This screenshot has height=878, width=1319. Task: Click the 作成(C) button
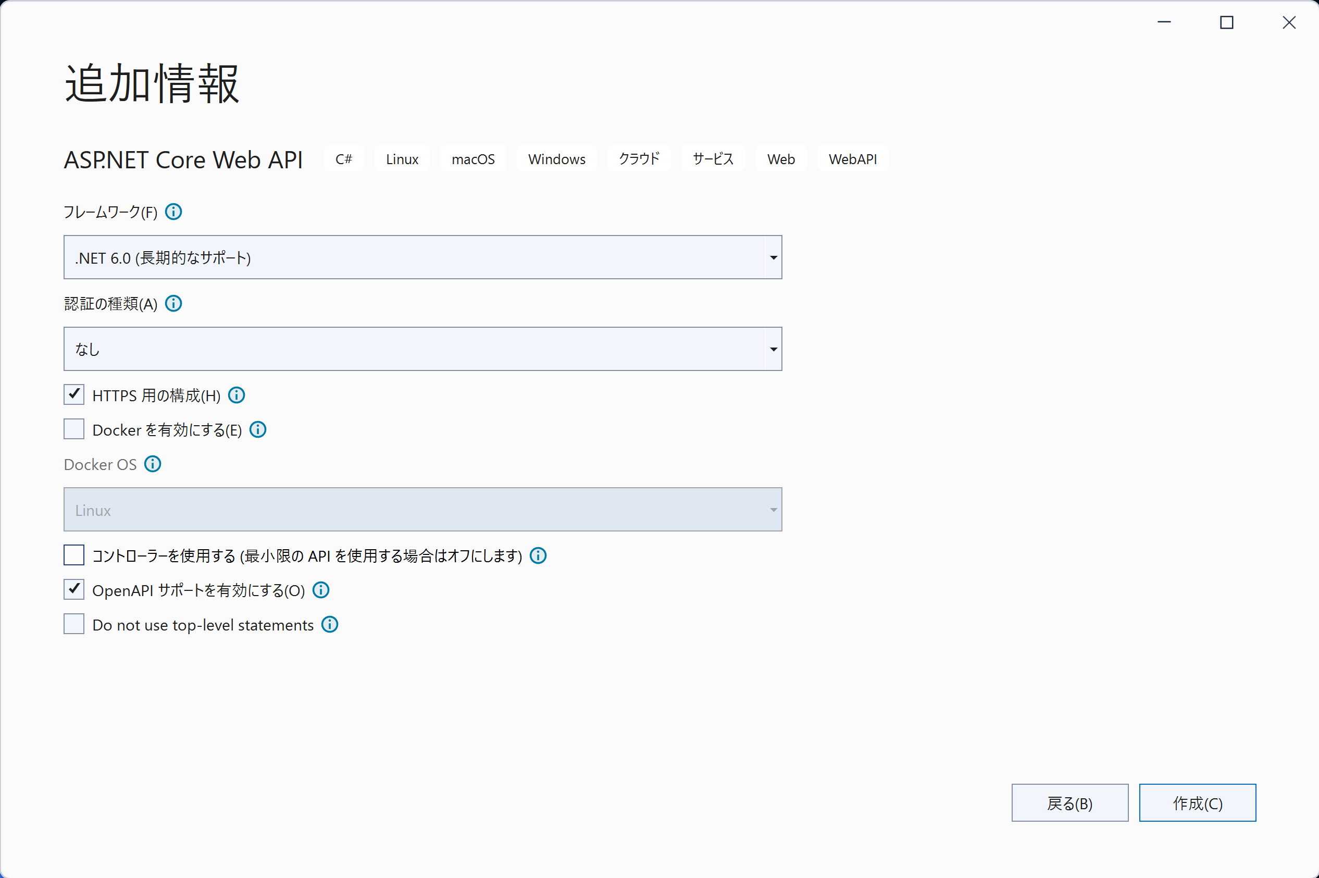1198,803
